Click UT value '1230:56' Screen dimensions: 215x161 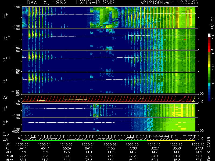(x=22, y=144)
